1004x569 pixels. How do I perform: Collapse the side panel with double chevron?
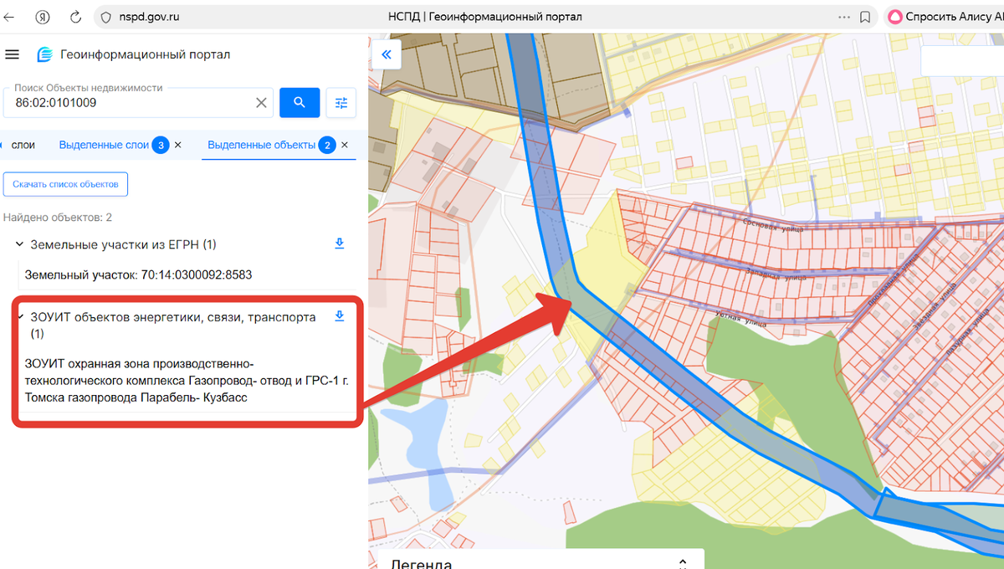pyautogui.click(x=387, y=54)
